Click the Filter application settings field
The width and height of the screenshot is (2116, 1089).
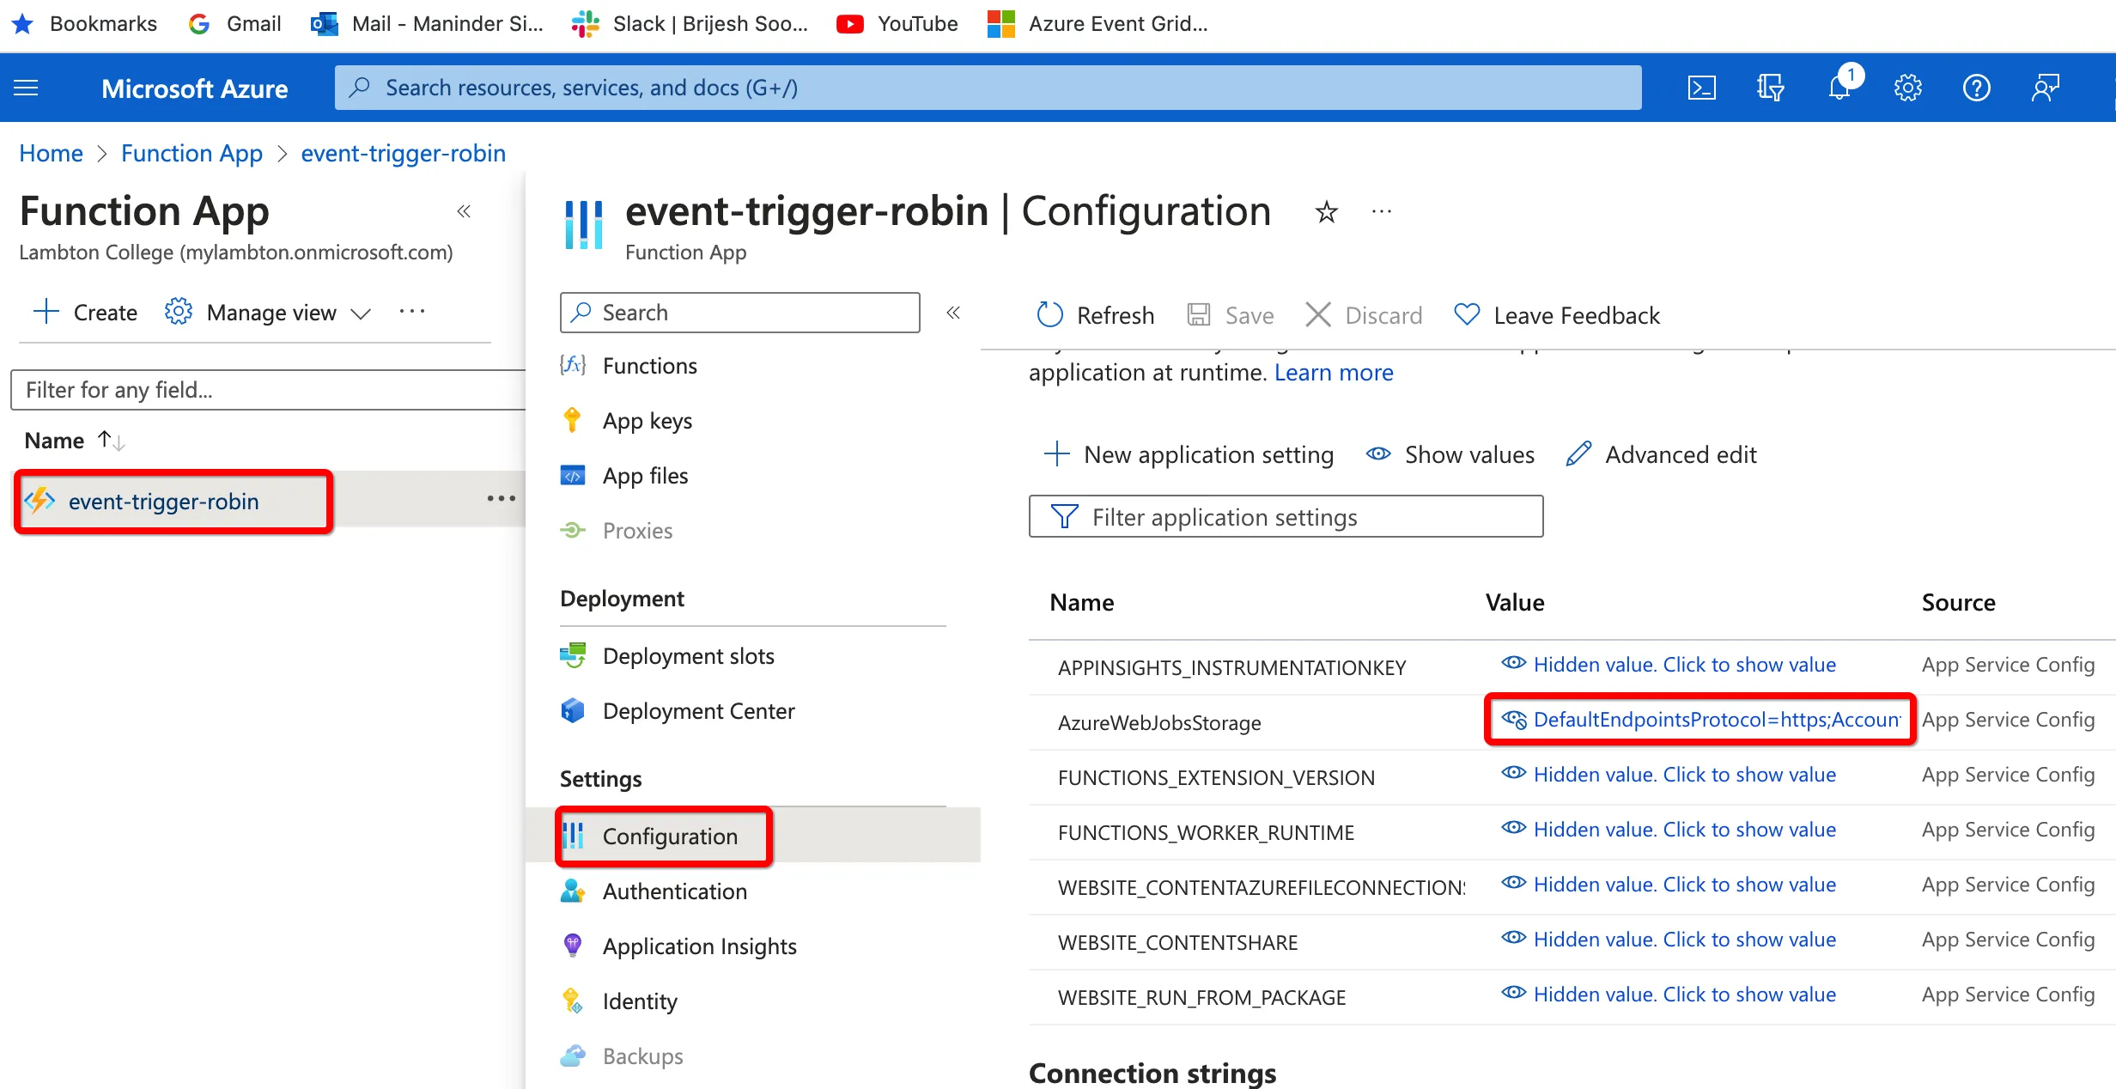[x=1286, y=517]
